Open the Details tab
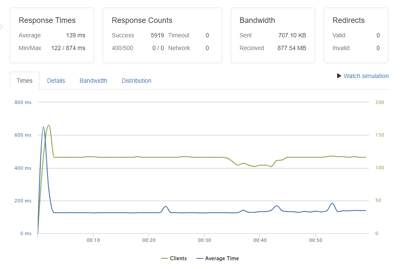The height and width of the screenshot is (269, 419). tap(56, 81)
